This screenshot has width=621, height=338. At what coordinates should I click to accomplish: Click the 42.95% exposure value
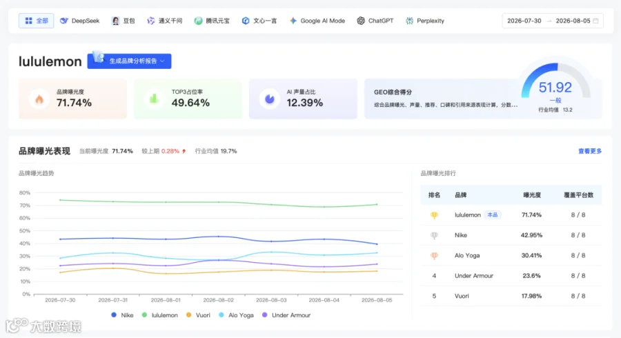click(531, 235)
